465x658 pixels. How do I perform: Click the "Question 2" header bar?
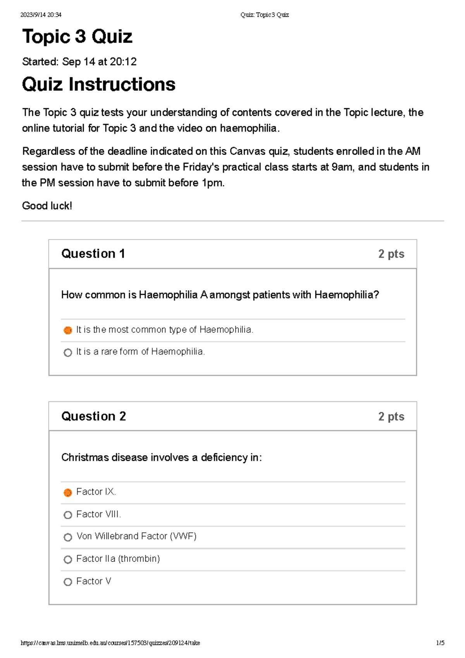(93, 416)
